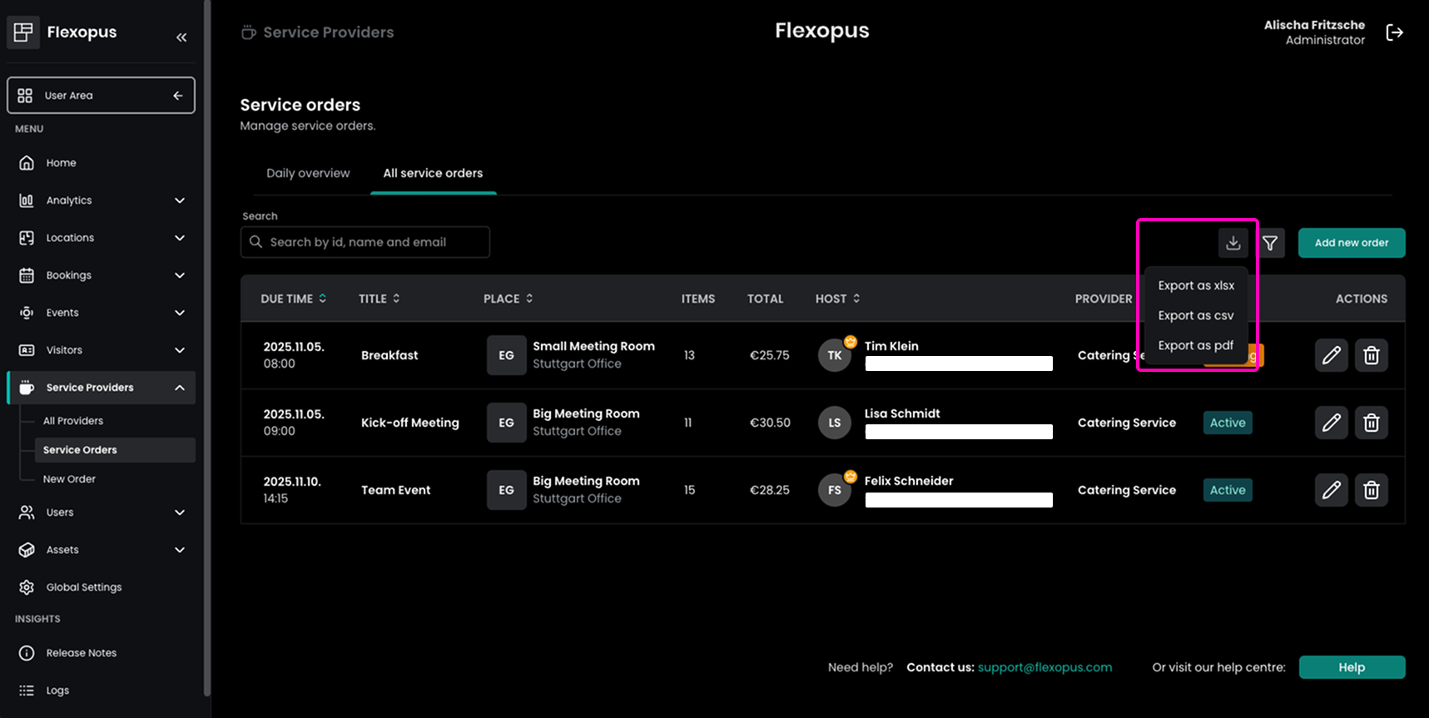Delete the Kick-off Meeting order
This screenshot has width=1429, height=718.
pyautogui.click(x=1371, y=423)
